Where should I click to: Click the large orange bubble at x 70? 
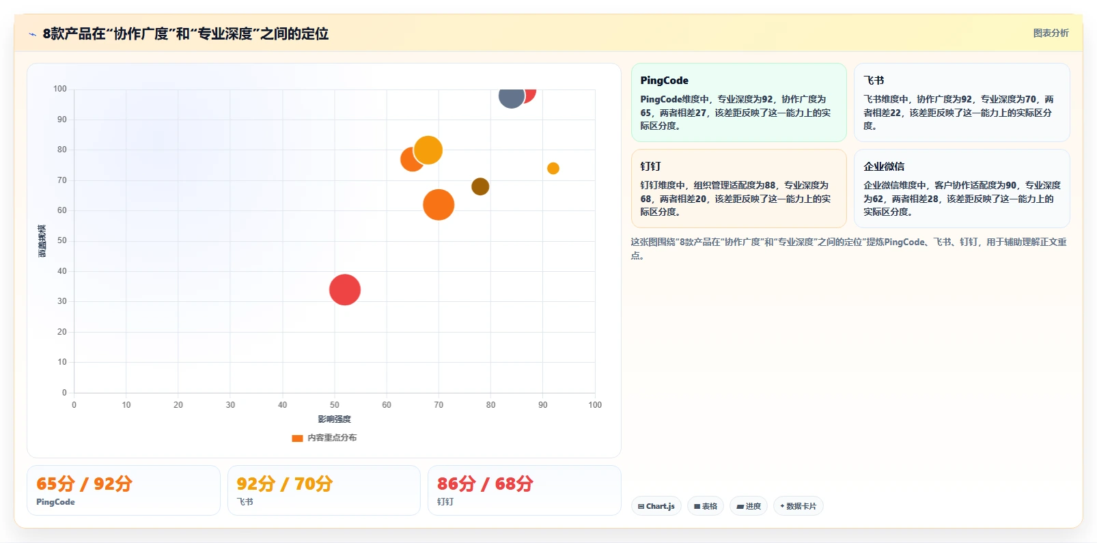point(439,204)
